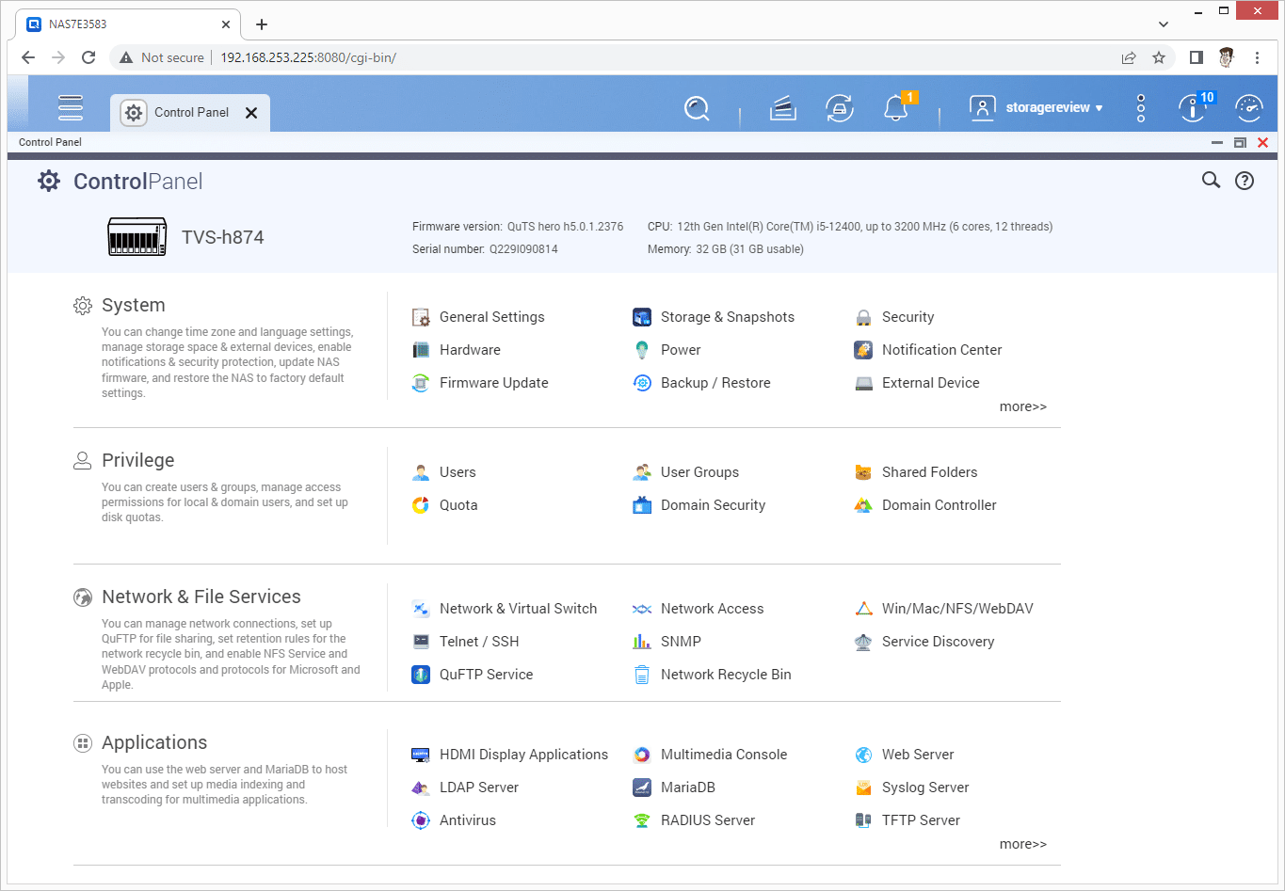Open LDAP Server settings
The width and height of the screenshot is (1285, 891).
[478, 788]
